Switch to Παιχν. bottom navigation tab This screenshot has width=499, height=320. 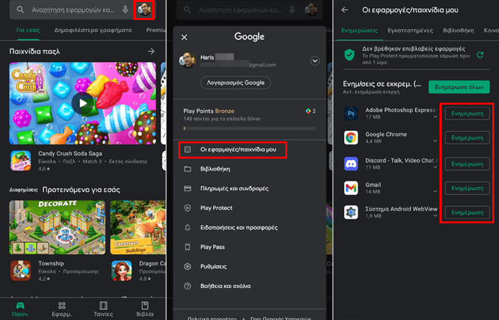[x=20, y=309]
